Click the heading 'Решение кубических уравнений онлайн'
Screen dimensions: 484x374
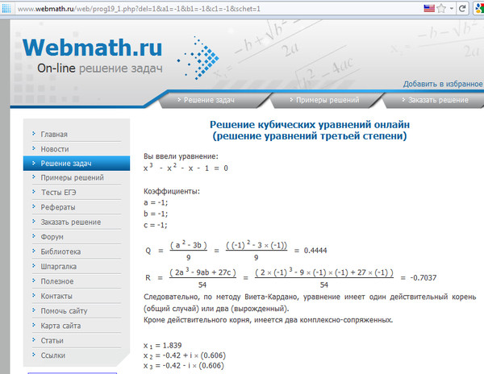click(x=310, y=125)
